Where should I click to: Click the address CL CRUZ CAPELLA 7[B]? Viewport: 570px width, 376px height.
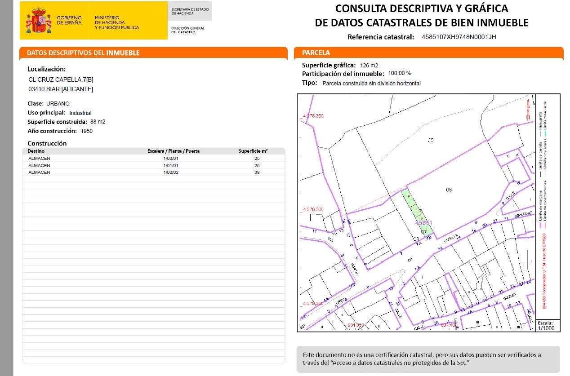tap(61, 80)
